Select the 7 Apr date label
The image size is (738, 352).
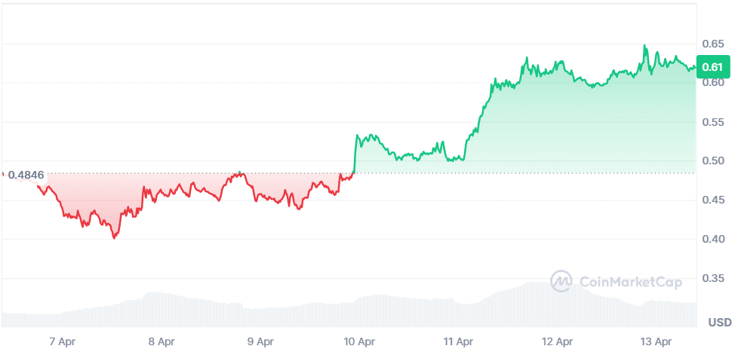click(63, 341)
